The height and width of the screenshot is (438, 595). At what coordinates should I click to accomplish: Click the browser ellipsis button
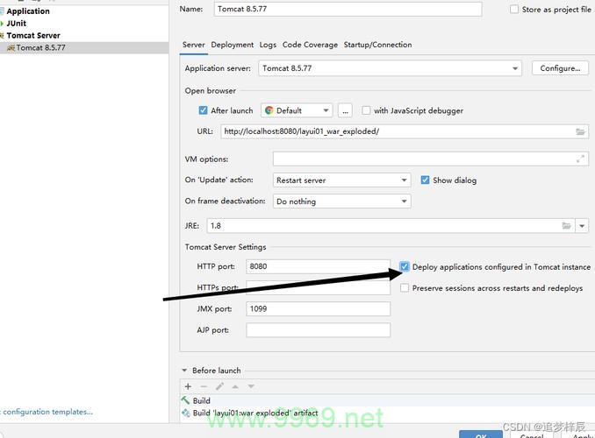click(x=345, y=110)
